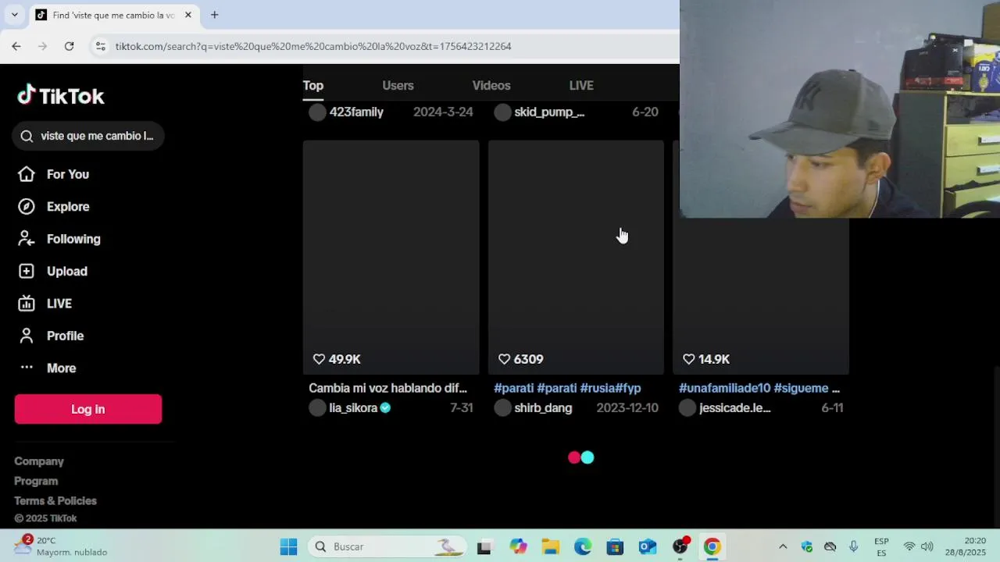Open the weather widget showing 20°C

click(x=61, y=546)
